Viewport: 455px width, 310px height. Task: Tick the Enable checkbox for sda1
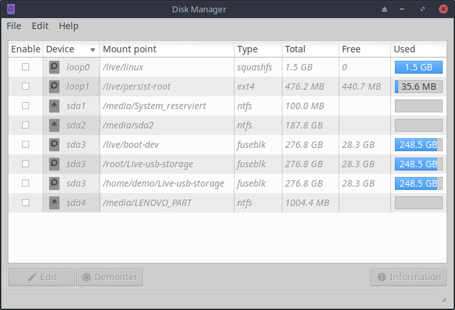(26, 105)
